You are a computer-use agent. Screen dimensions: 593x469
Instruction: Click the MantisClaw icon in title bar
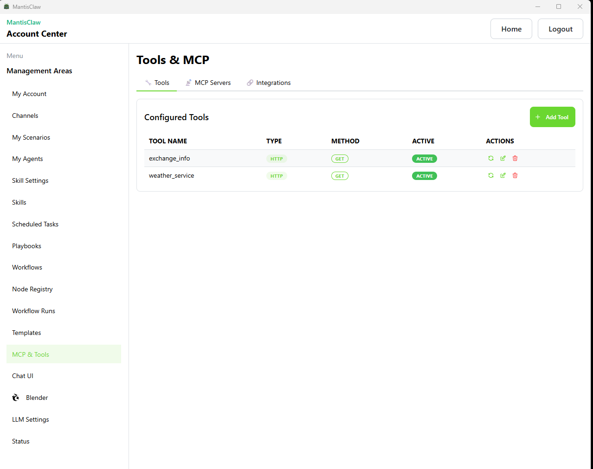click(x=6, y=6)
